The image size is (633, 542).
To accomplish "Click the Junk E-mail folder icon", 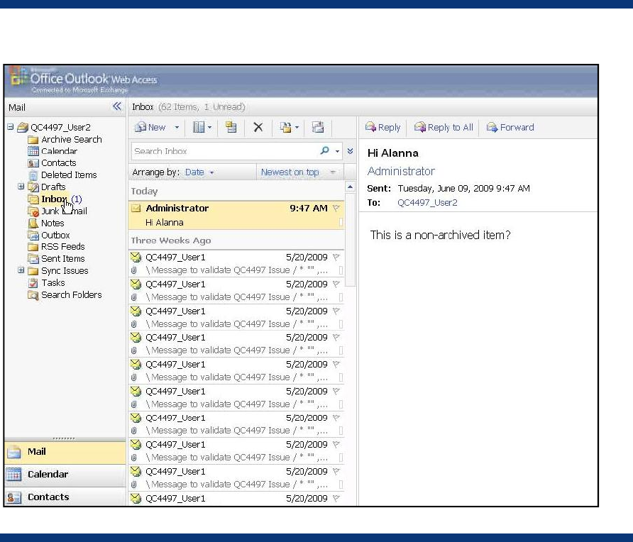I will [x=33, y=211].
